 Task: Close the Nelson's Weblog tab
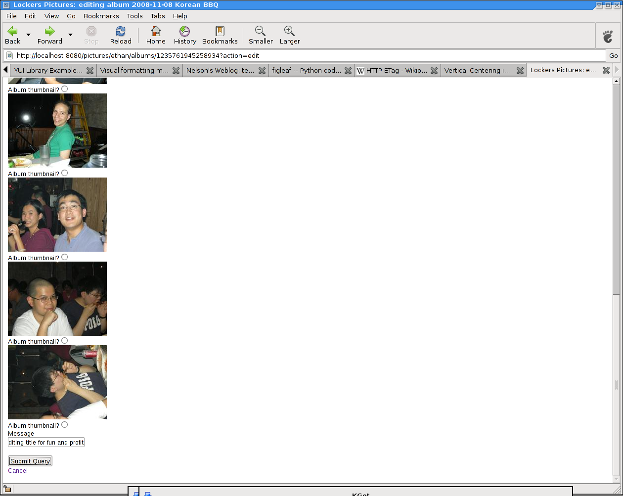(262, 71)
